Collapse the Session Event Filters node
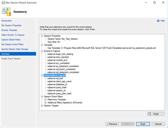 pos(42,96)
